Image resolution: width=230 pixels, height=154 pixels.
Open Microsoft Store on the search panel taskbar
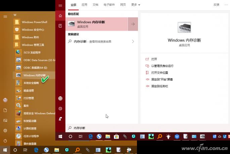click(116, 137)
